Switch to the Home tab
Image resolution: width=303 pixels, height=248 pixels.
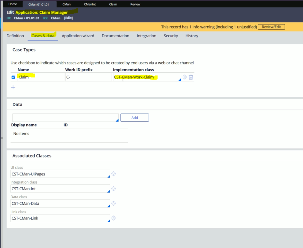(x=13, y=4)
